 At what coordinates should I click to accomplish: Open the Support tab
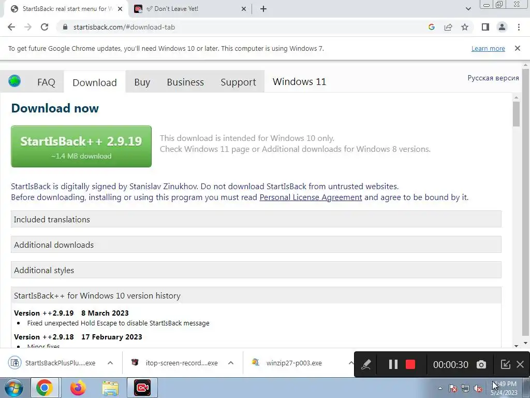tap(238, 82)
